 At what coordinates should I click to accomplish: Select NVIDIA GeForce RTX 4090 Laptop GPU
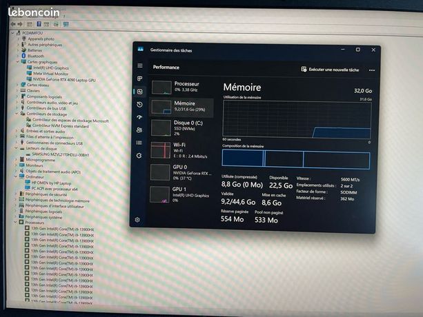click(64, 80)
